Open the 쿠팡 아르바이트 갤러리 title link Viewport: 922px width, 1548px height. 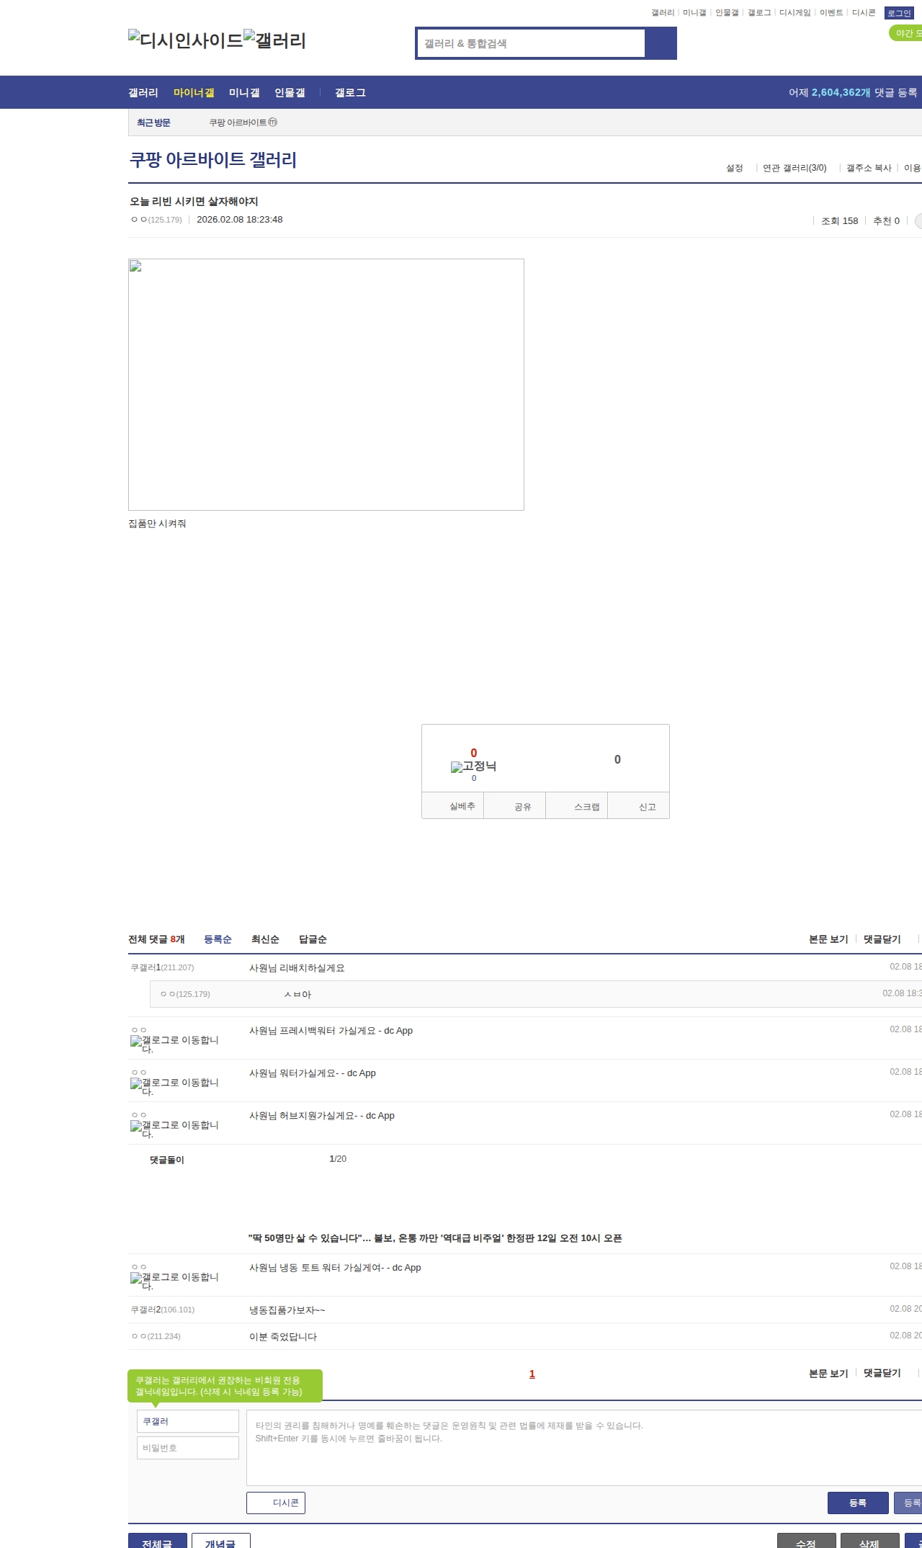[213, 159]
